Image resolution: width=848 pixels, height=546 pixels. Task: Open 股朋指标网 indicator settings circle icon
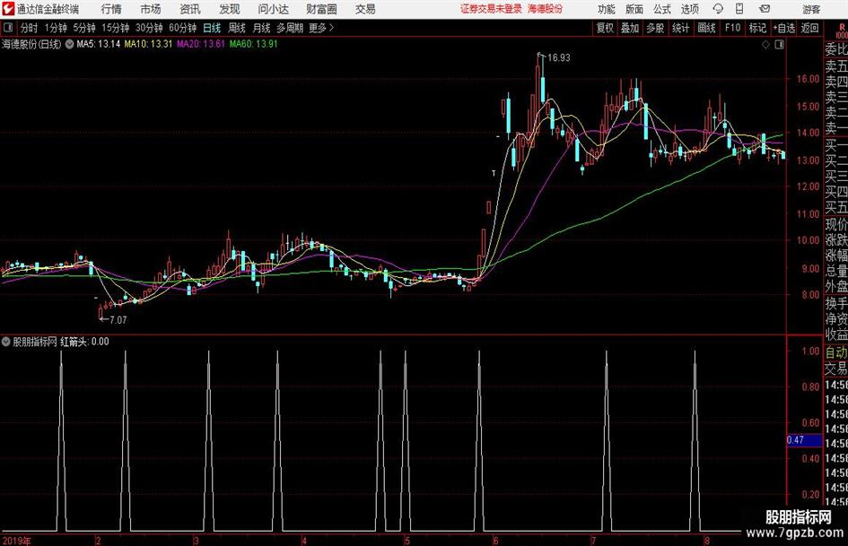click(6, 342)
